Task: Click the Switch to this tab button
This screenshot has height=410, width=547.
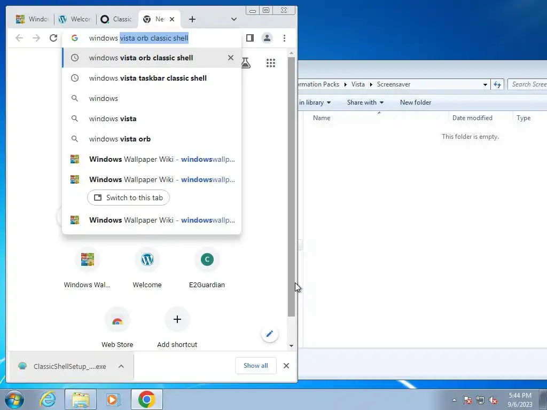Action: [128, 198]
